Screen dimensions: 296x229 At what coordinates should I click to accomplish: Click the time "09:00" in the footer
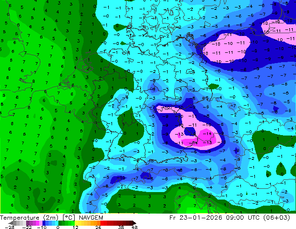coord(236,218)
